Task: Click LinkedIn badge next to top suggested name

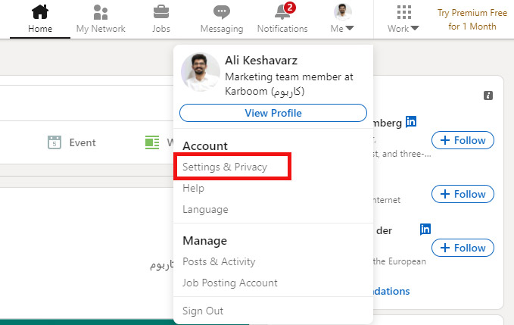Action: [411, 121]
